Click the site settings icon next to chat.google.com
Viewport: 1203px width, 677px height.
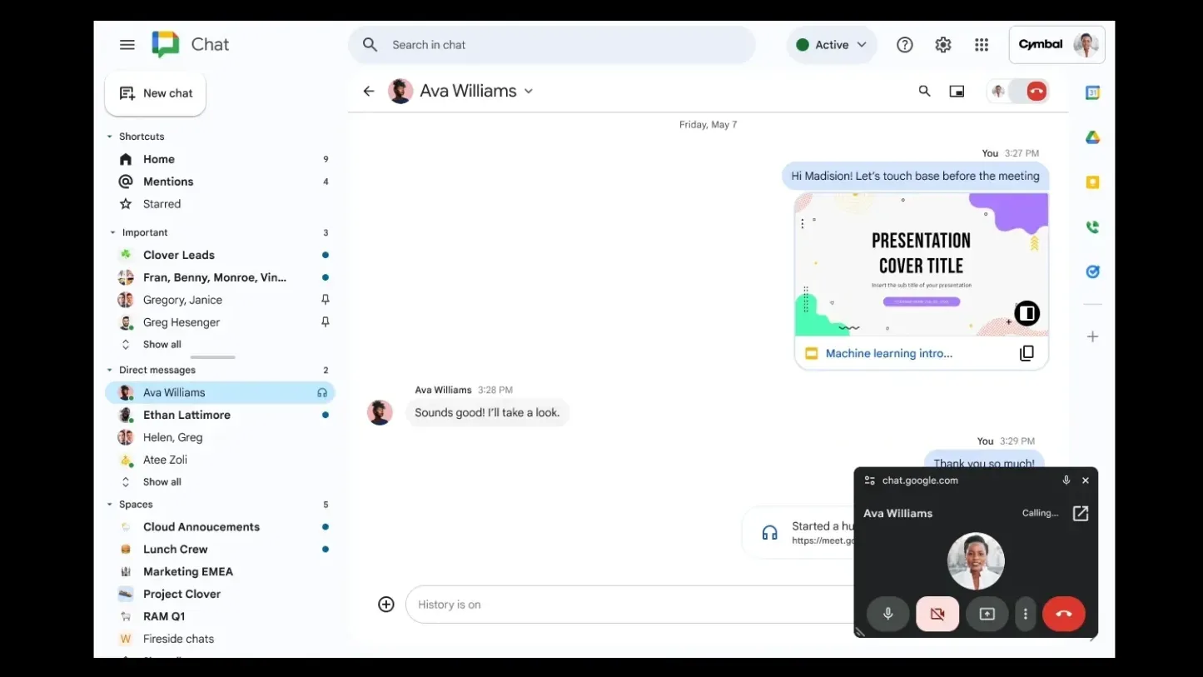click(870, 480)
